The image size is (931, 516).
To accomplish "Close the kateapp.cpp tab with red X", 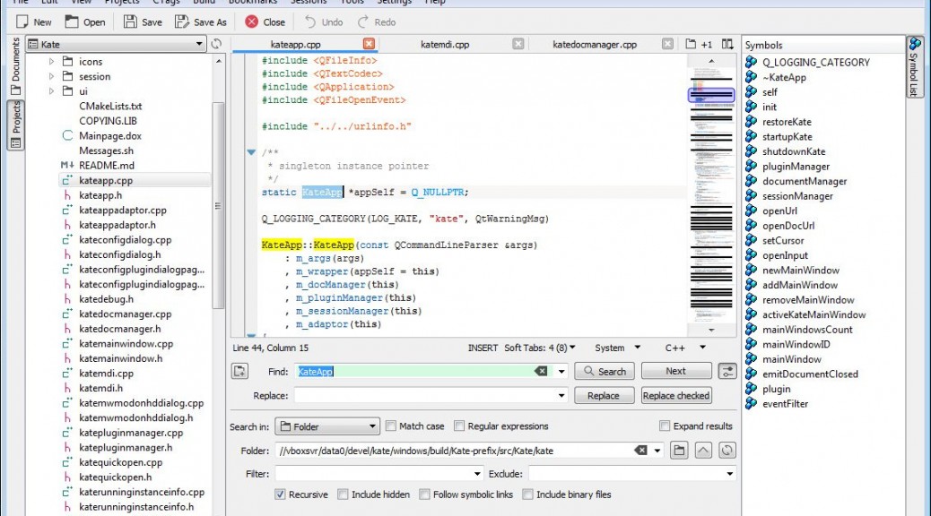I will [369, 44].
